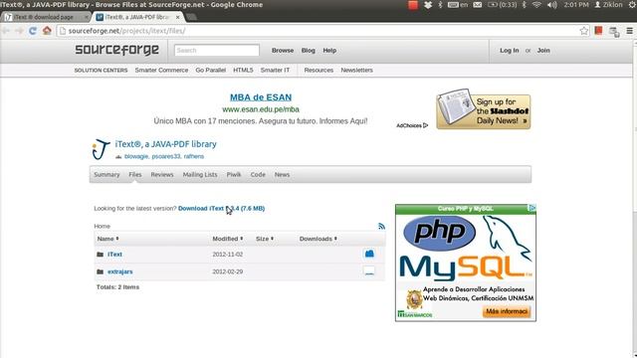The image size is (637, 358).
Task: Click the iText folder icon
Action: pyautogui.click(x=100, y=255)
